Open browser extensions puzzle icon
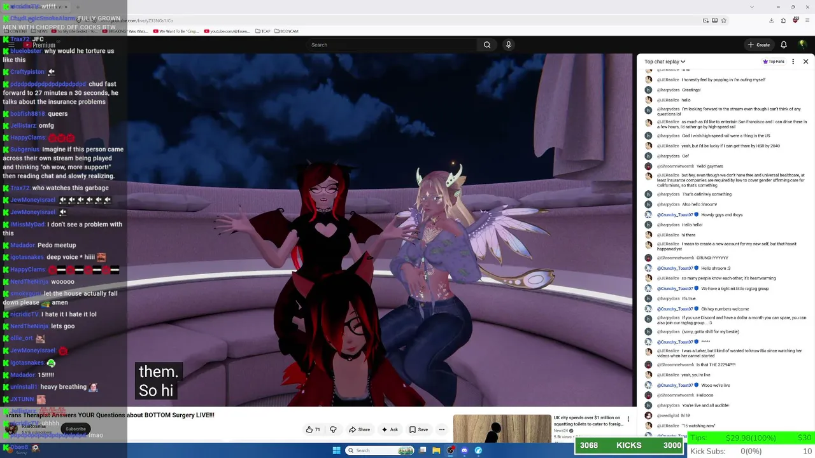The height and width of the screenshot is (458, 815). click(x=784, y=20)
